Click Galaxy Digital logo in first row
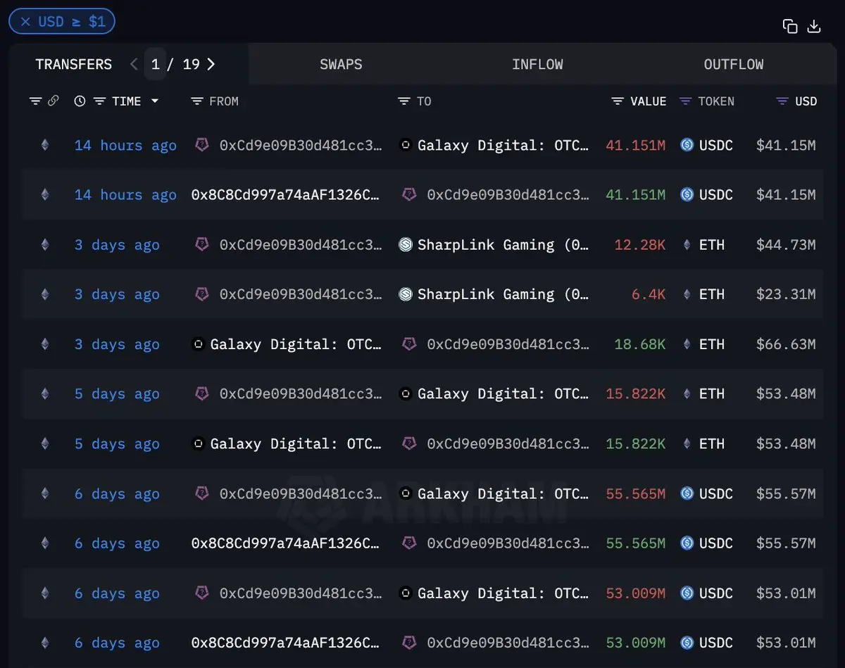Screen dimensions: 845x668 405,146
